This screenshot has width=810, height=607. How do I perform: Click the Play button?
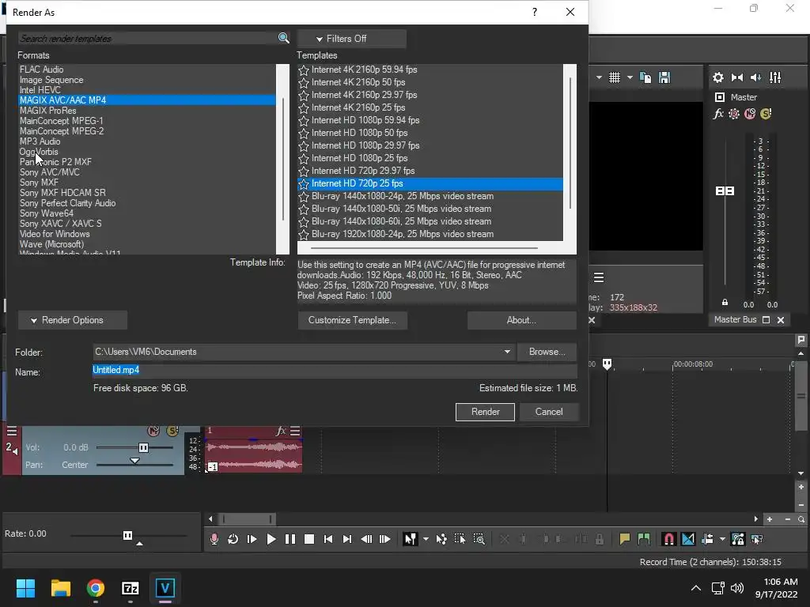pos(271,539)
